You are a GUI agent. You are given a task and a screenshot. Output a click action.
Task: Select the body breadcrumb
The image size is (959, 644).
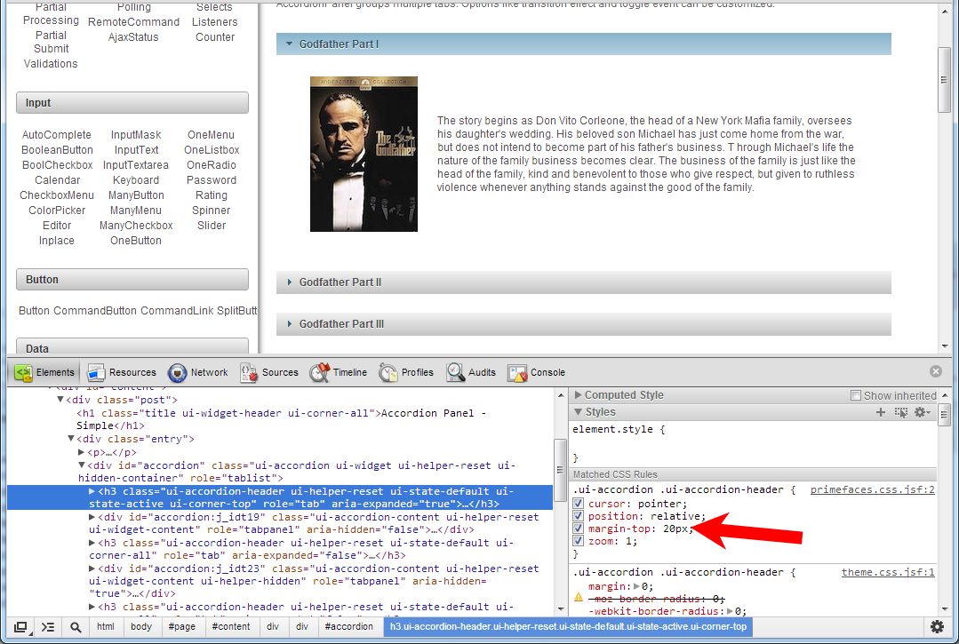pyautogui.click(x=141, y=626)
